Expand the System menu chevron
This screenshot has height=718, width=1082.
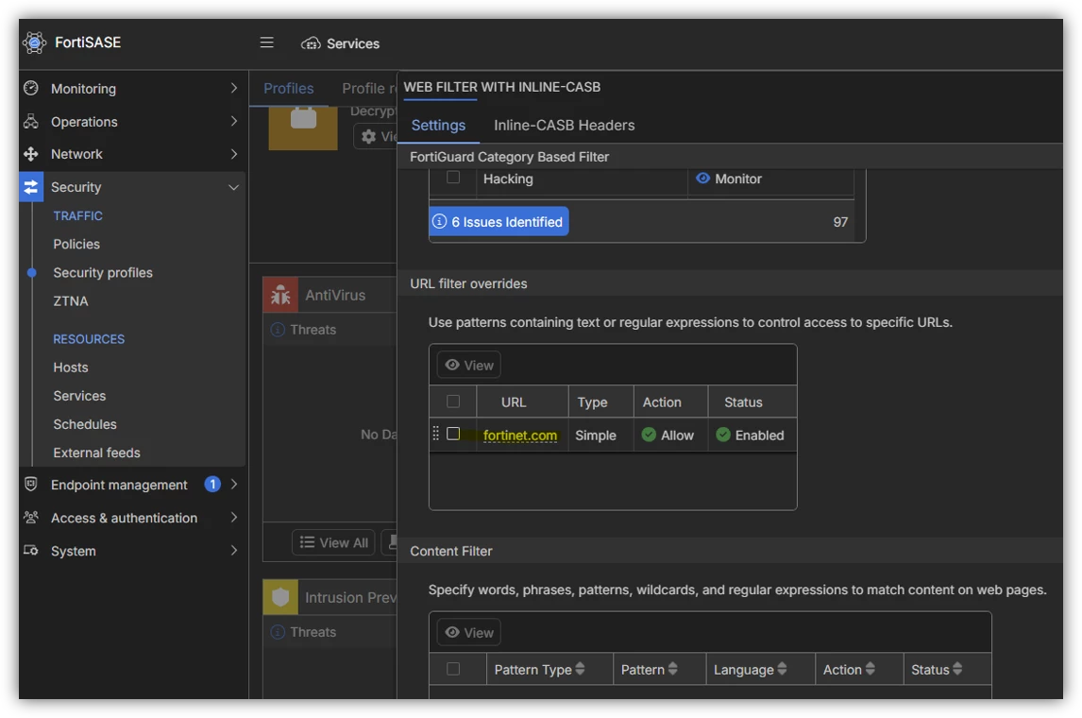click(234, 550)
